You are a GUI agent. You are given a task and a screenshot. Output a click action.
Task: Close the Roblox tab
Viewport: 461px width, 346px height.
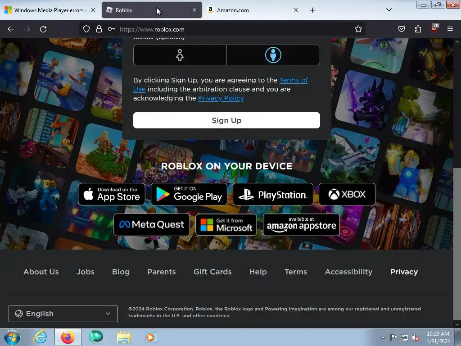tap(194, 10)
